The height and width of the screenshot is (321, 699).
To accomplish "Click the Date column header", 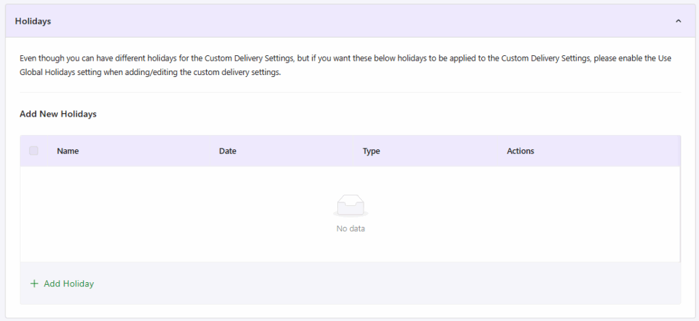I will 227,151.
